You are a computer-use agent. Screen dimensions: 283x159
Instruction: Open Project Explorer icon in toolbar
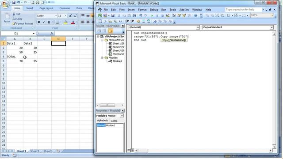click(x=174, y=15)
